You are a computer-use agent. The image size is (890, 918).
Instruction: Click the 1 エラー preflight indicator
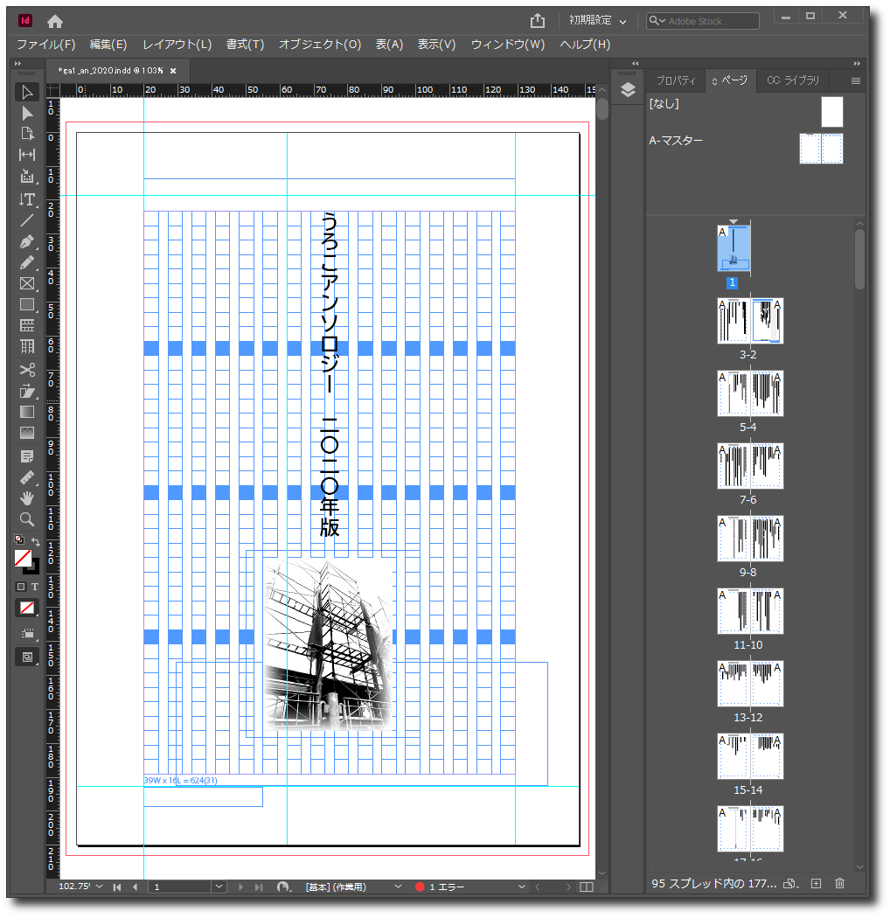(443, 887)
